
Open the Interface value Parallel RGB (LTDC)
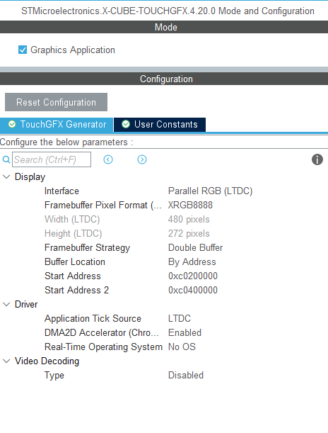tap(210, 191)
